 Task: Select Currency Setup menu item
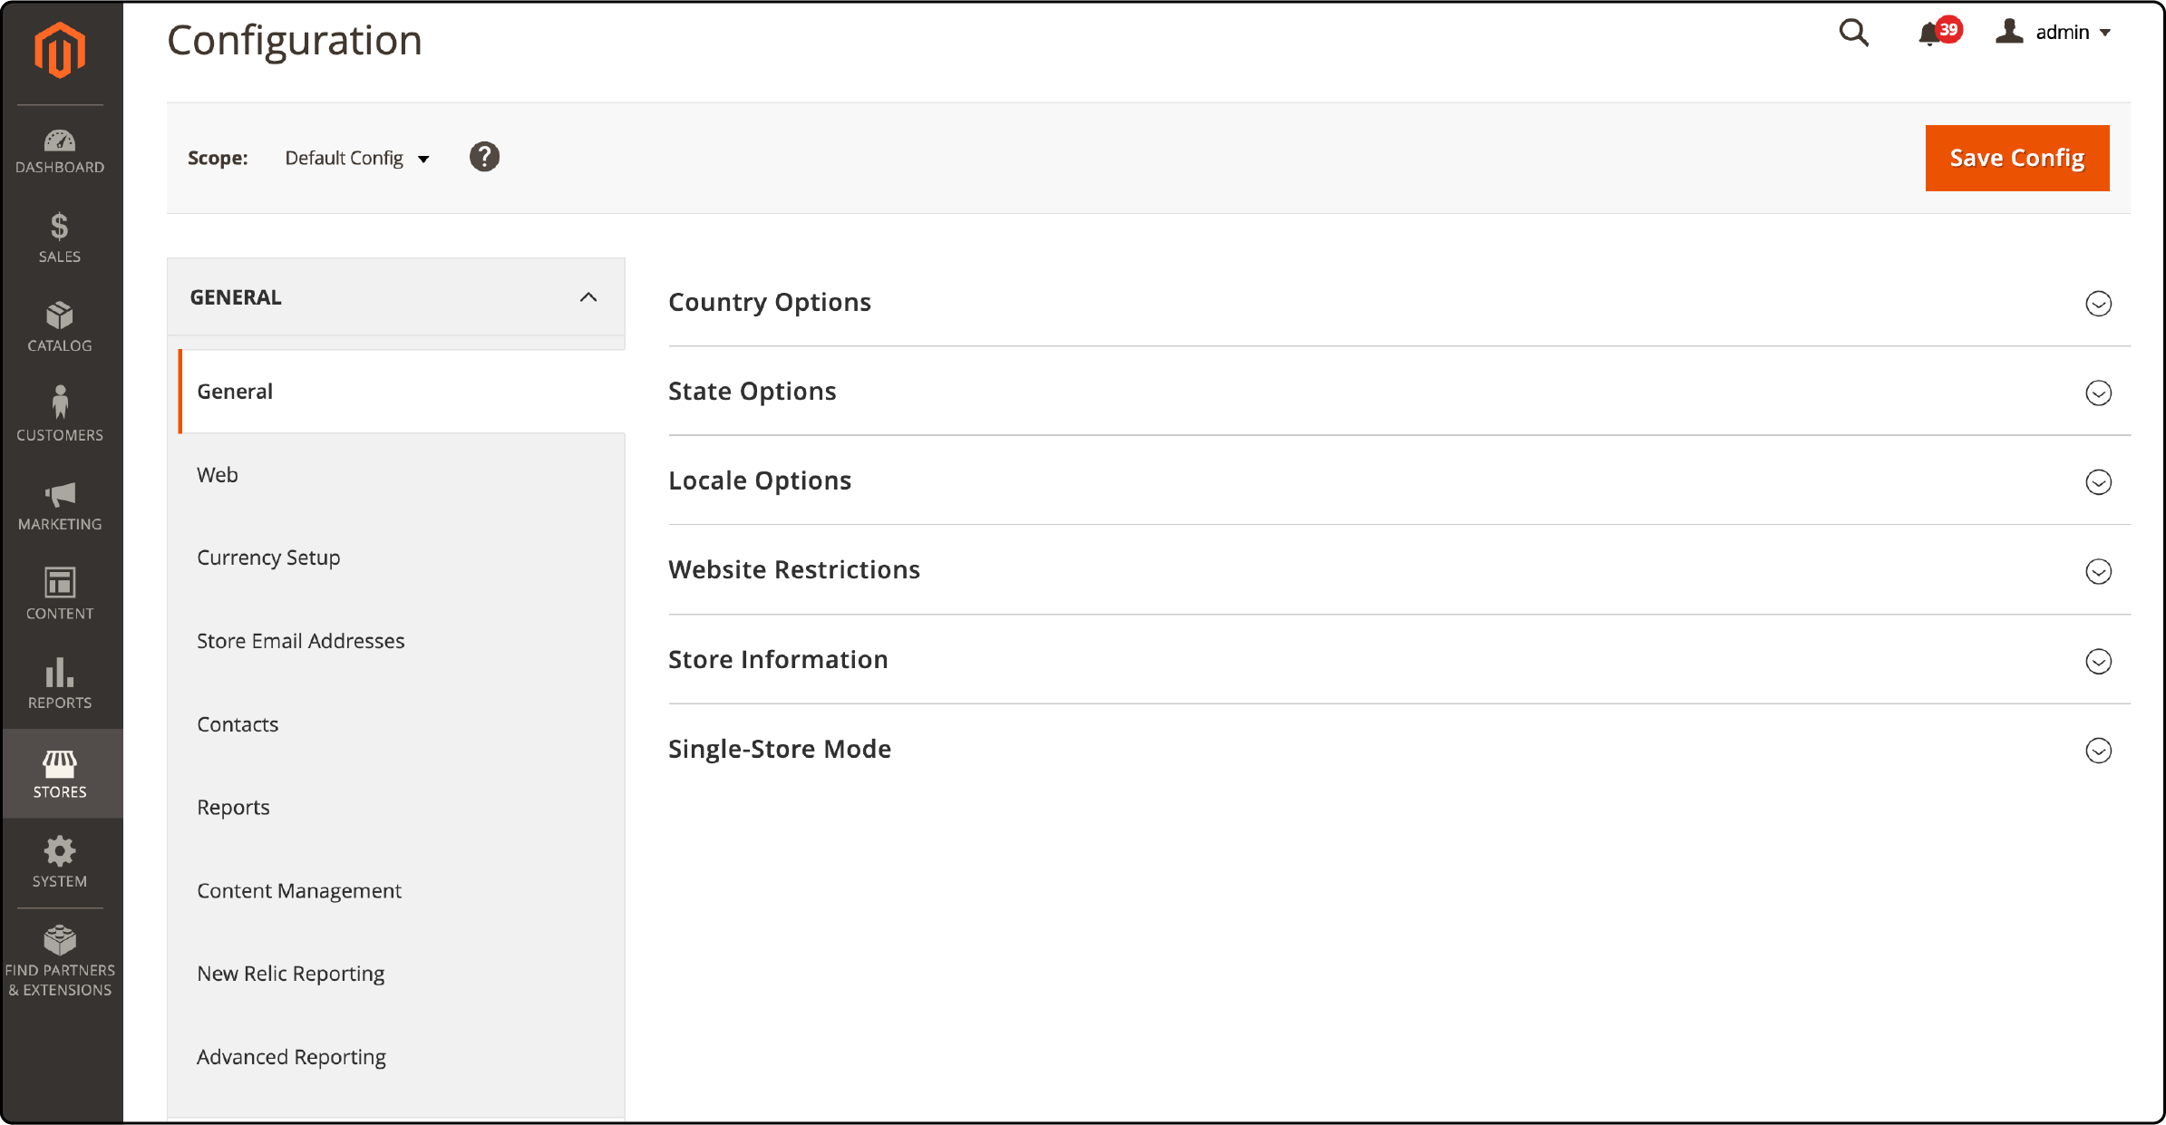(x=269, y=558)
